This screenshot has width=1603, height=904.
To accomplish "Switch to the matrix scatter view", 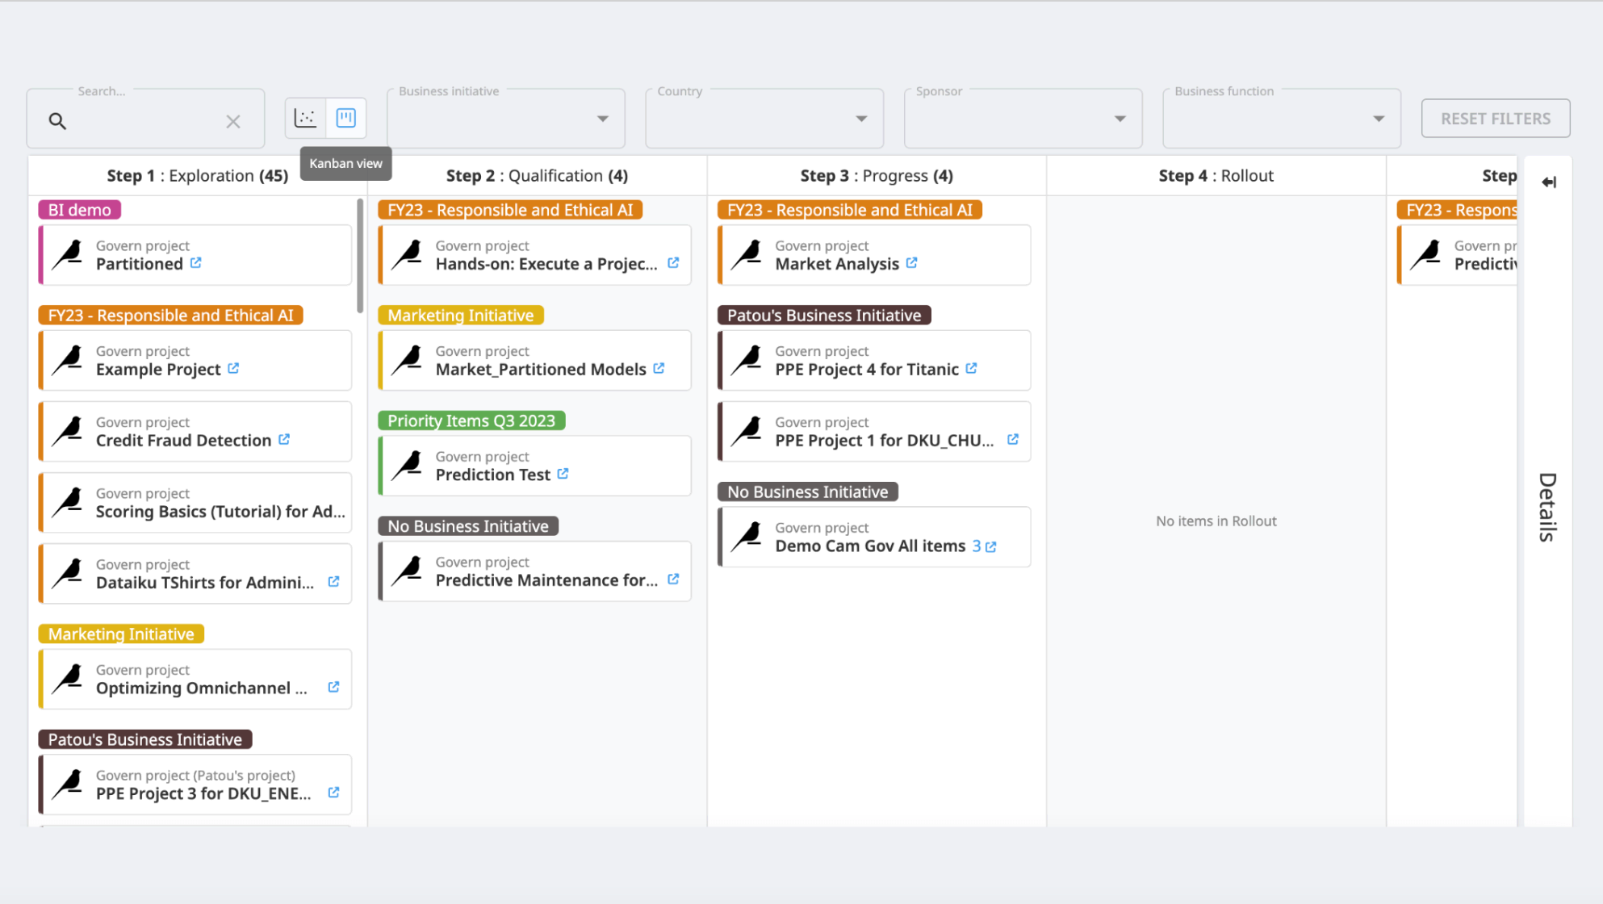I will [x=306, y=118].
